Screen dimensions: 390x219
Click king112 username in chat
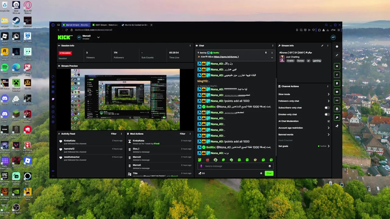[202, 81]
